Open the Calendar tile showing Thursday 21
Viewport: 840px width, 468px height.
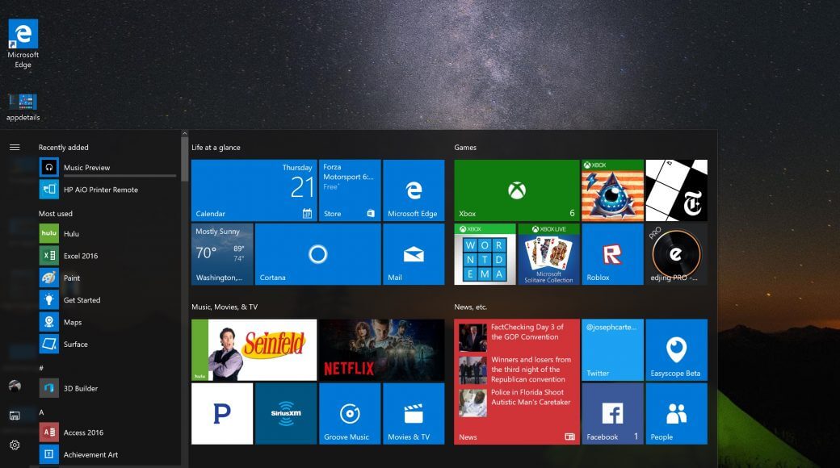pyautogui.click(x=254, y=190)
